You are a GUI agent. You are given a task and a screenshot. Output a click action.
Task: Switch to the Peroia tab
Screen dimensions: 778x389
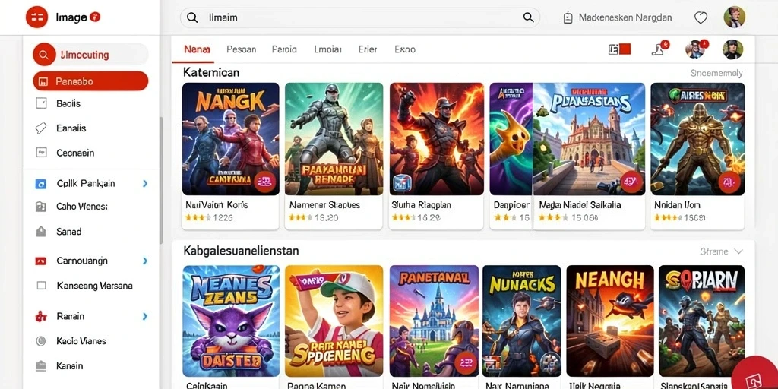pos(284,49)
